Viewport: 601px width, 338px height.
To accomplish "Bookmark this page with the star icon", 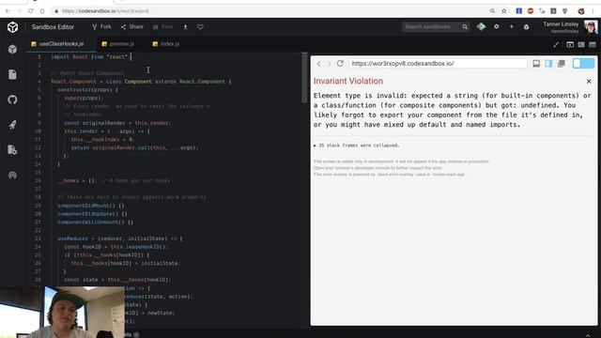I will (x=504, y=11).
